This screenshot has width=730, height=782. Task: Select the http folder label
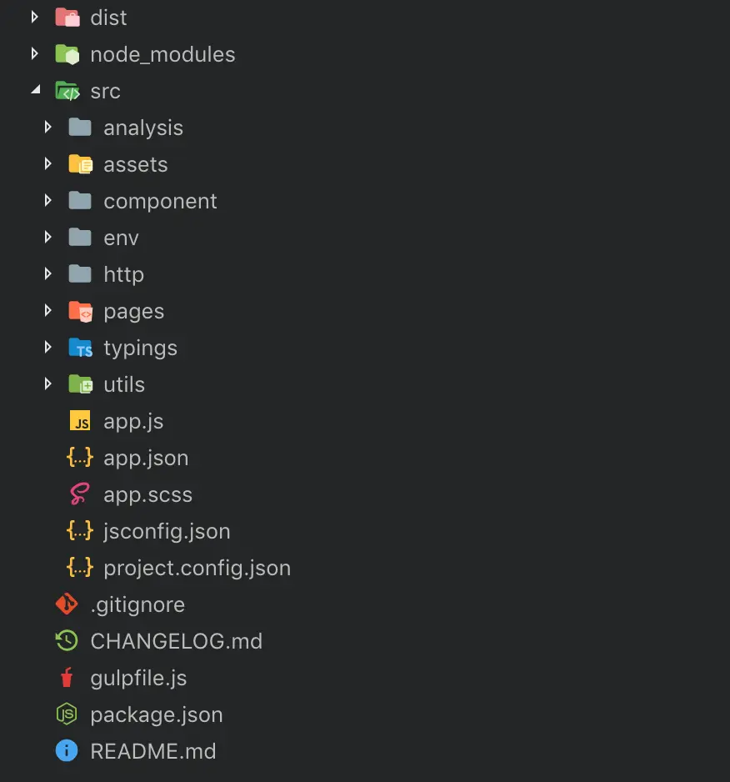point(123,274)
